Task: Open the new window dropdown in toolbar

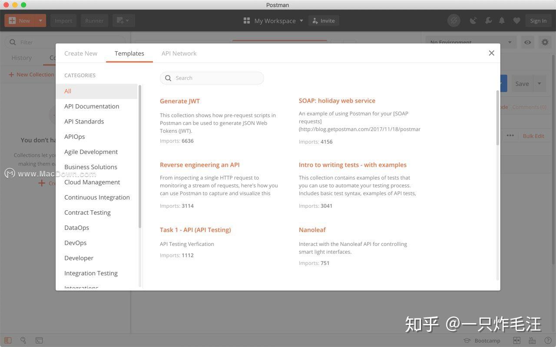Action: tap(124, 20)
